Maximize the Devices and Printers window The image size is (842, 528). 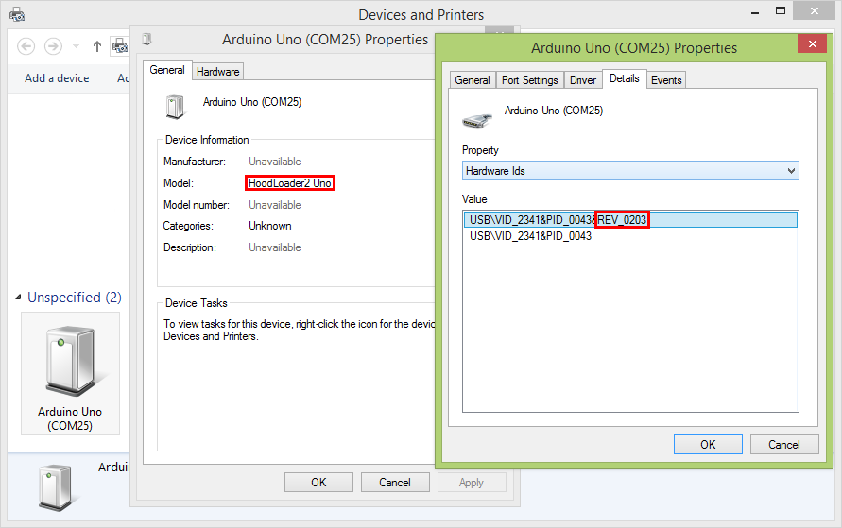point(781,10)
